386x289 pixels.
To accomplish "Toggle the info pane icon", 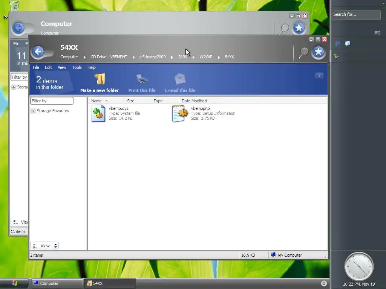I will pyautogui.click(x=319, y=75).
